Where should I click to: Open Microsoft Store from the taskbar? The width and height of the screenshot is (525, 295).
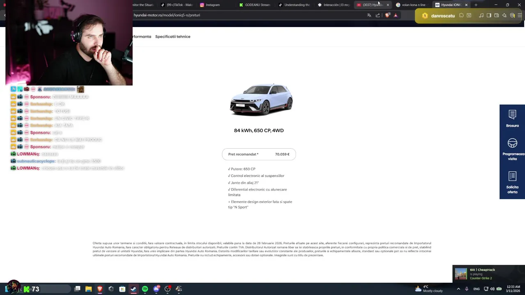pos(122,289)
